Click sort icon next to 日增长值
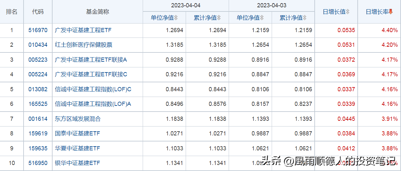This screenshot has height=171, width=401. (x=348, y=12)
